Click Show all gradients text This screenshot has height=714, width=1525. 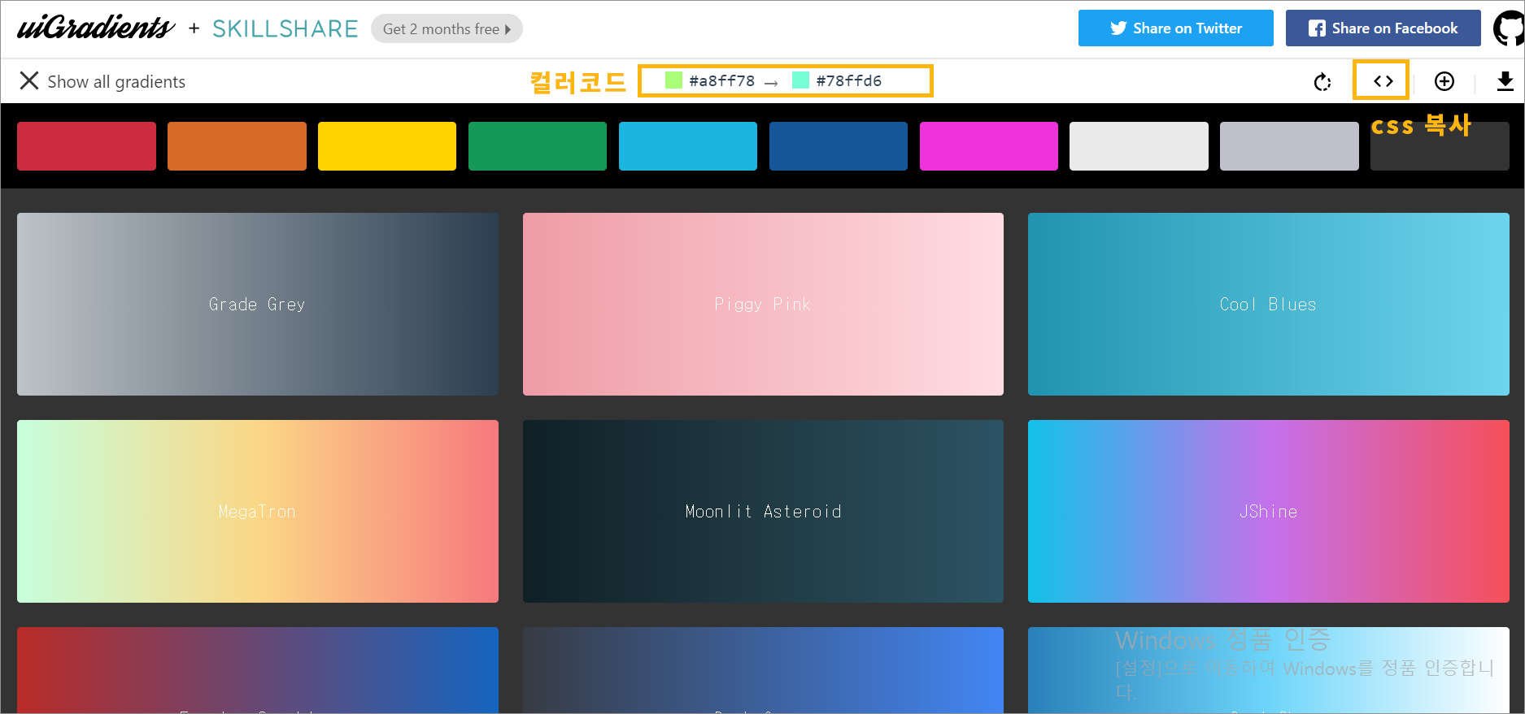pos(116,81)
